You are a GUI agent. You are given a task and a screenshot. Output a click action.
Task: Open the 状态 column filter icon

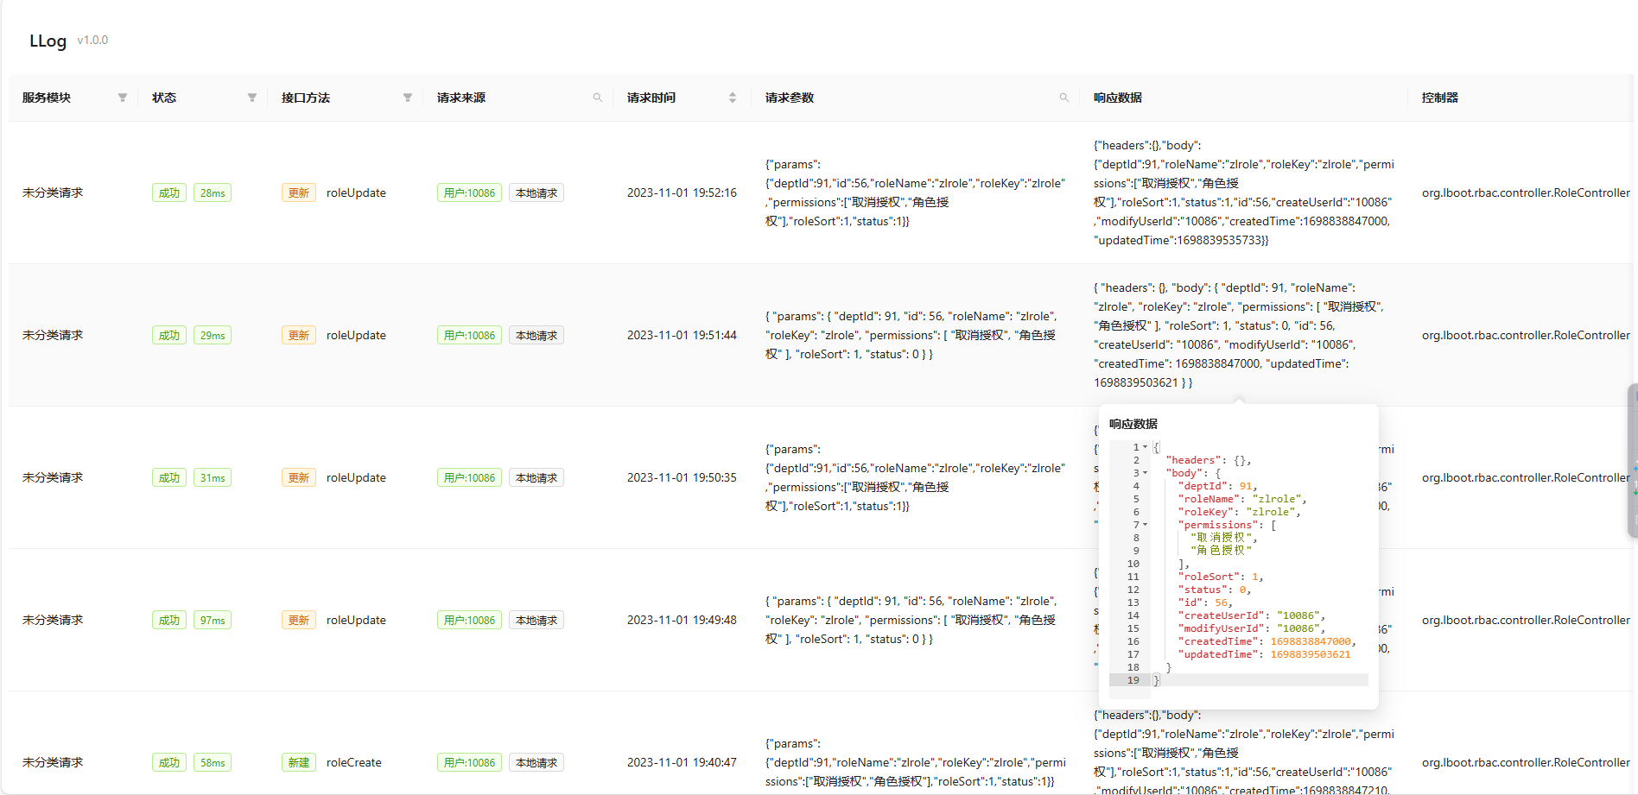coord(252,98)
